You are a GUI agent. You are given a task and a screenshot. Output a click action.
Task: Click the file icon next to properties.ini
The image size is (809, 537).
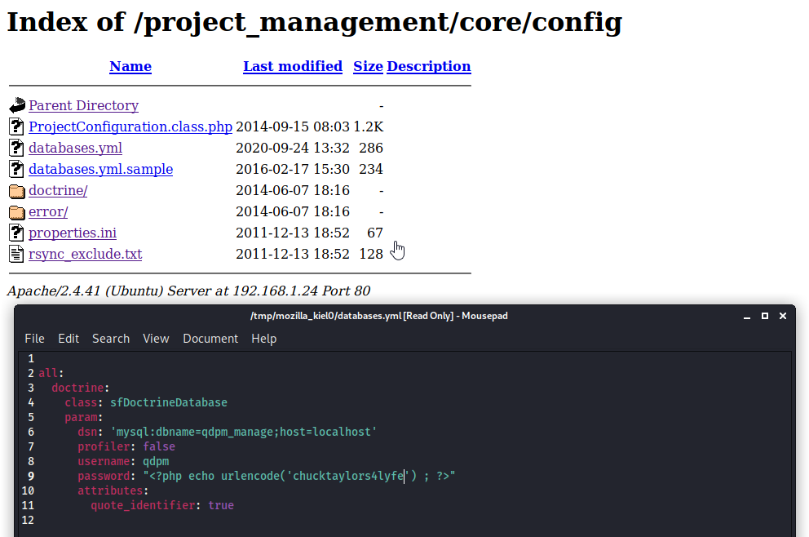point(16,233)
